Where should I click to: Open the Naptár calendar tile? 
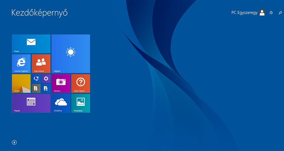tap(31, 103)
